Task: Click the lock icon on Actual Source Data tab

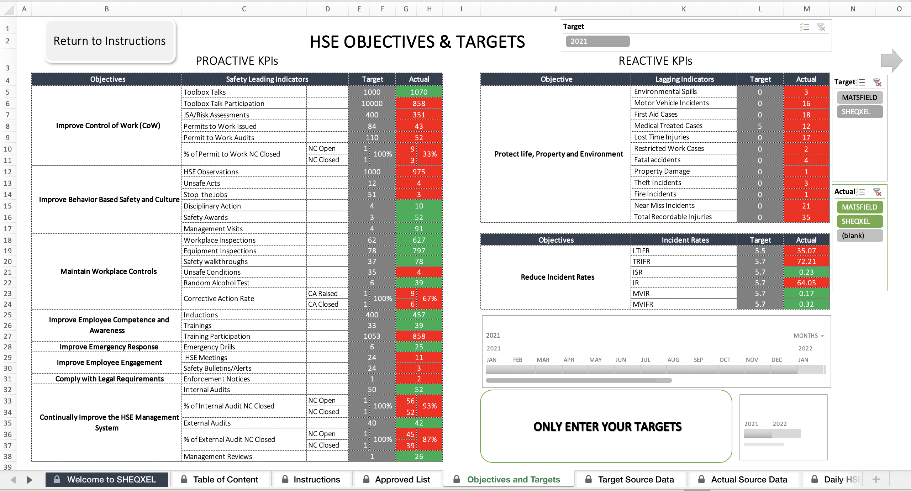Action: (701, 479)
